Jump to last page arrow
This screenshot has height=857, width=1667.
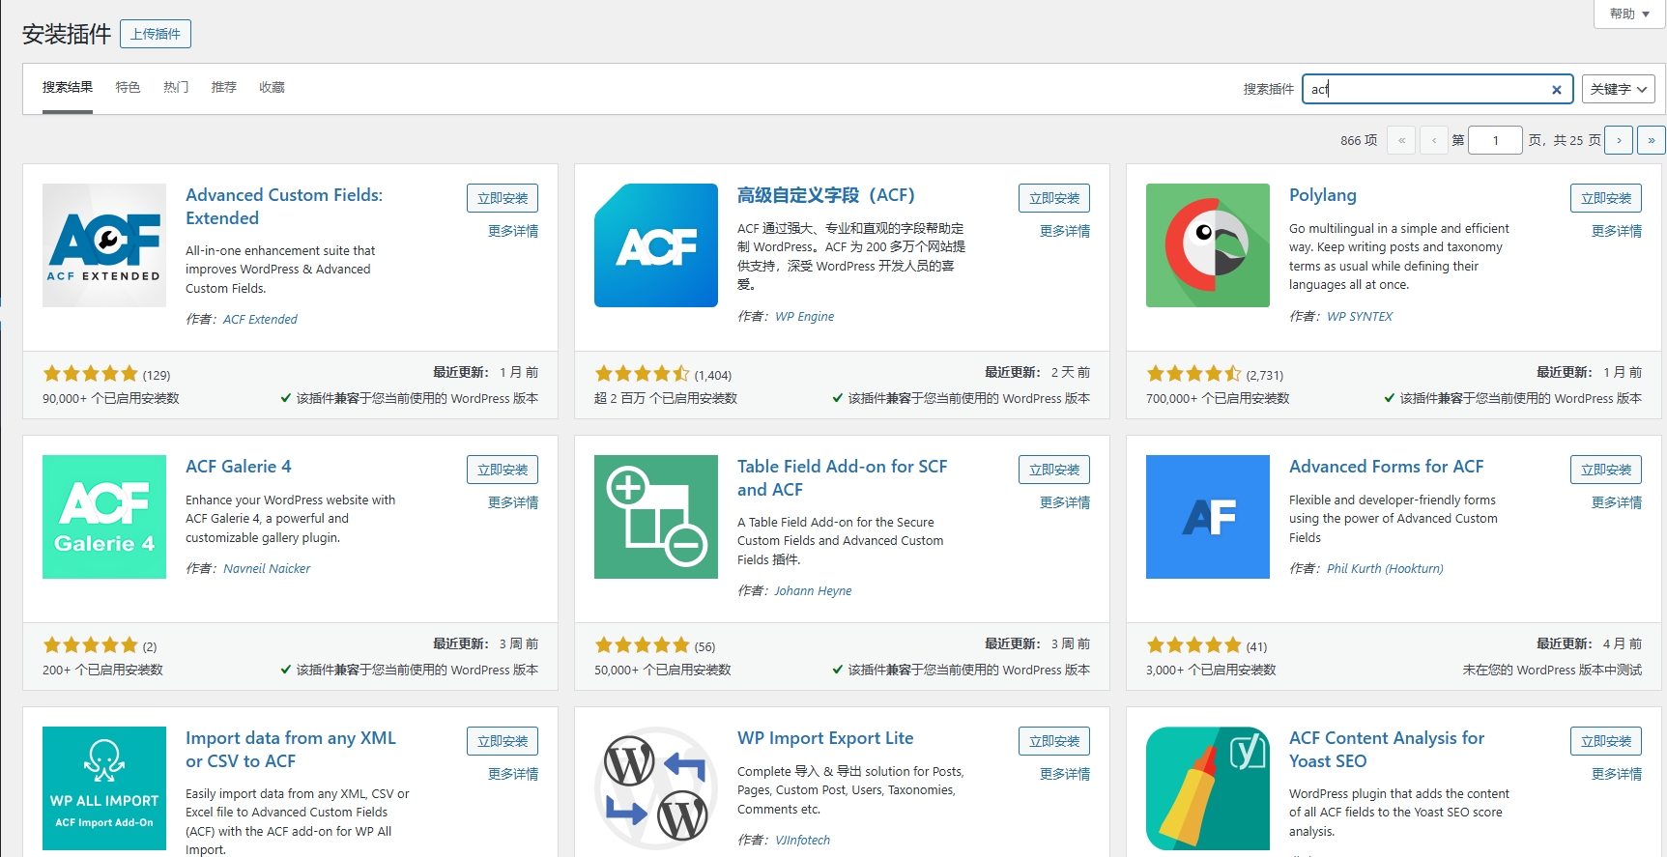[x=1652, y=140]
